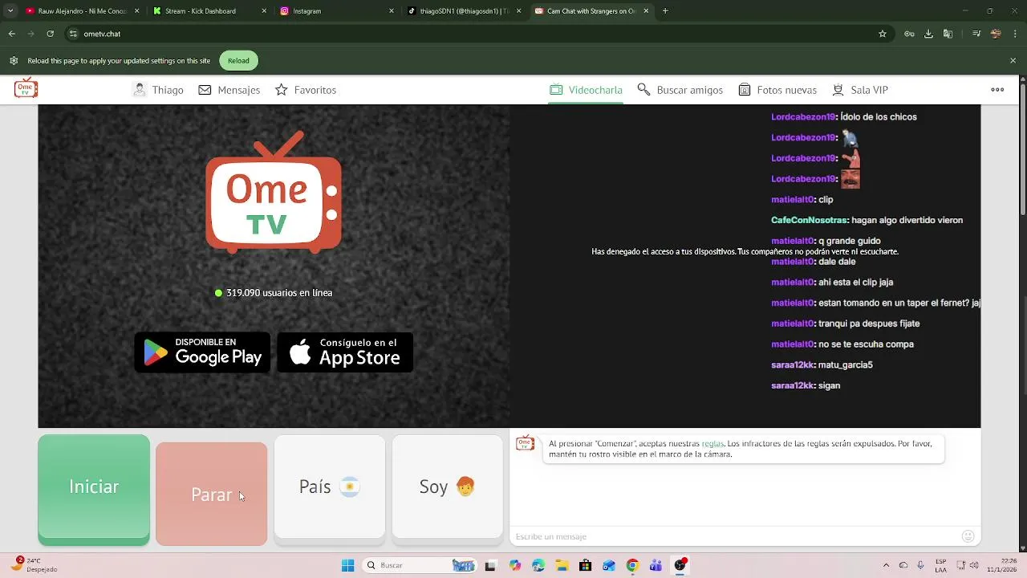The image size is (1027, 578).
Task: Open Task View from the taskbar
Action: pos(490,565)
